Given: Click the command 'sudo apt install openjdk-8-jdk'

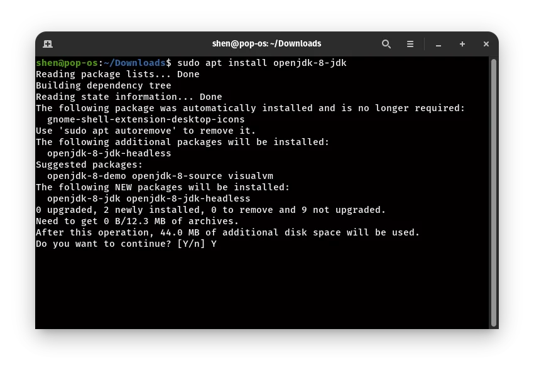Looking at the screenshot, I should pos(261,63).
